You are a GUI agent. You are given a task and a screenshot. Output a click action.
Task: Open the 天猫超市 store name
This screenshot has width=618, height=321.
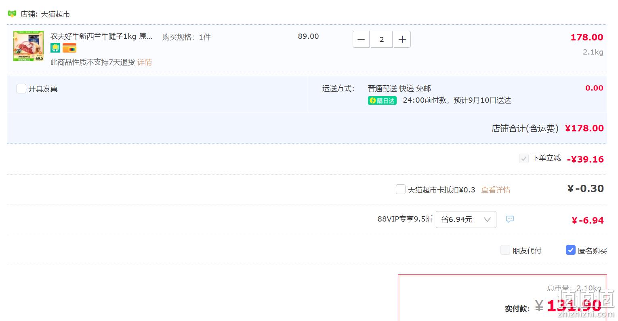55,14
